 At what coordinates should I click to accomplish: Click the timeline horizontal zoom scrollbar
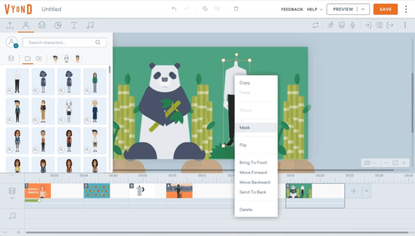click(216, 232)
